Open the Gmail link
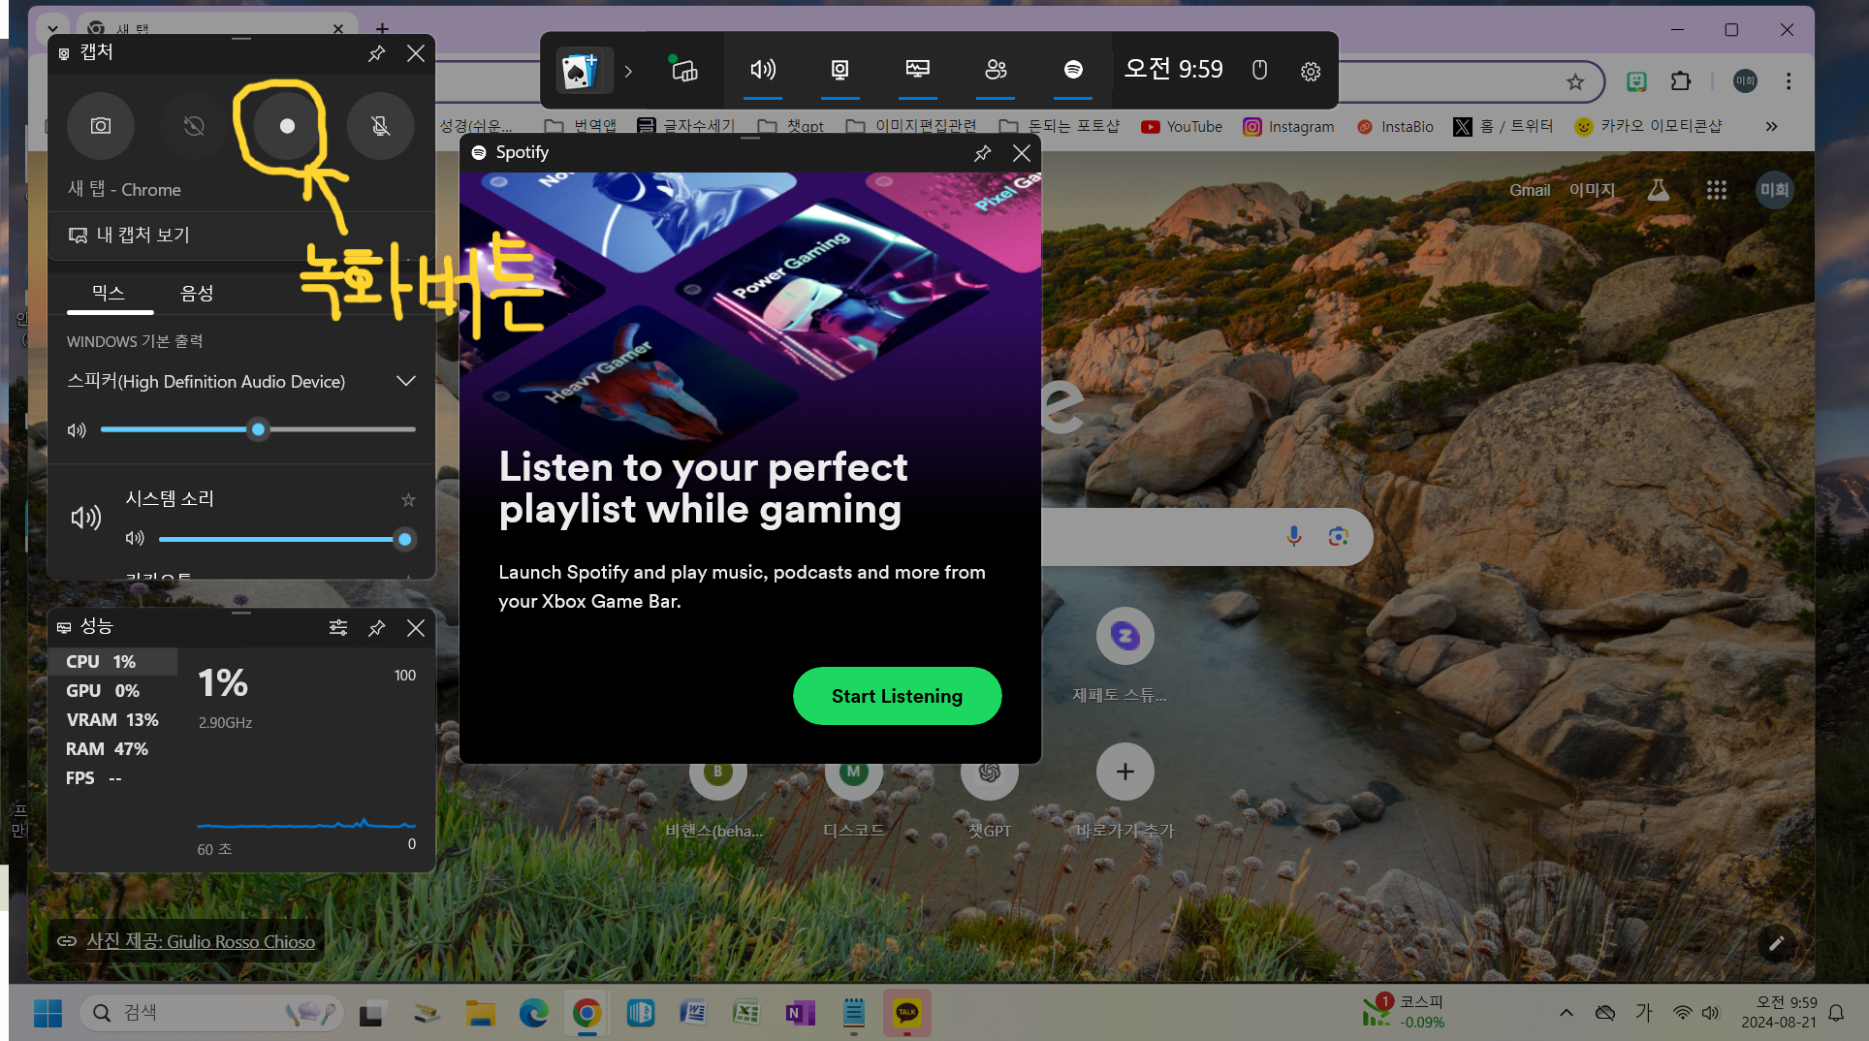 tap(1530, 190)
